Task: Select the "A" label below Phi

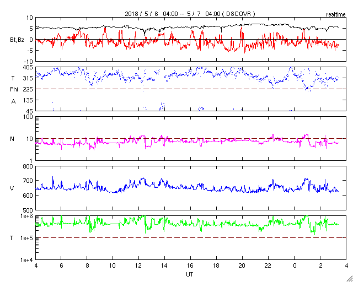Action: tap(13, 102)
